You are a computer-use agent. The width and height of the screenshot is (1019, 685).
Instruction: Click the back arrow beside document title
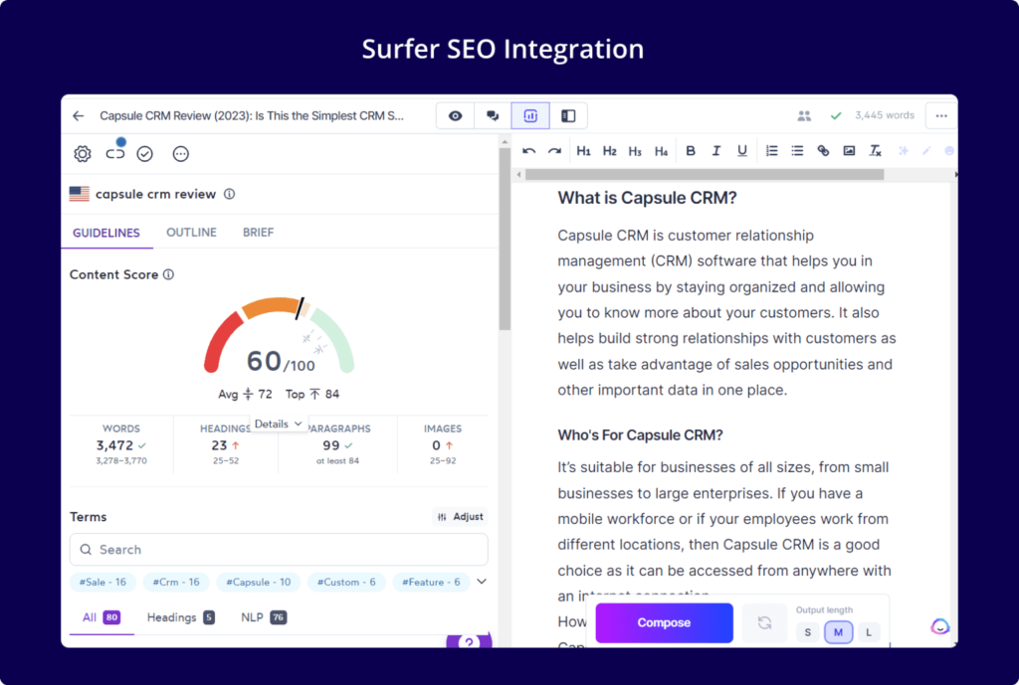79,116
